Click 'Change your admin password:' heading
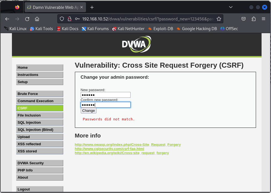The height and width of the screenshot is (193, 271). pos(115,77)
